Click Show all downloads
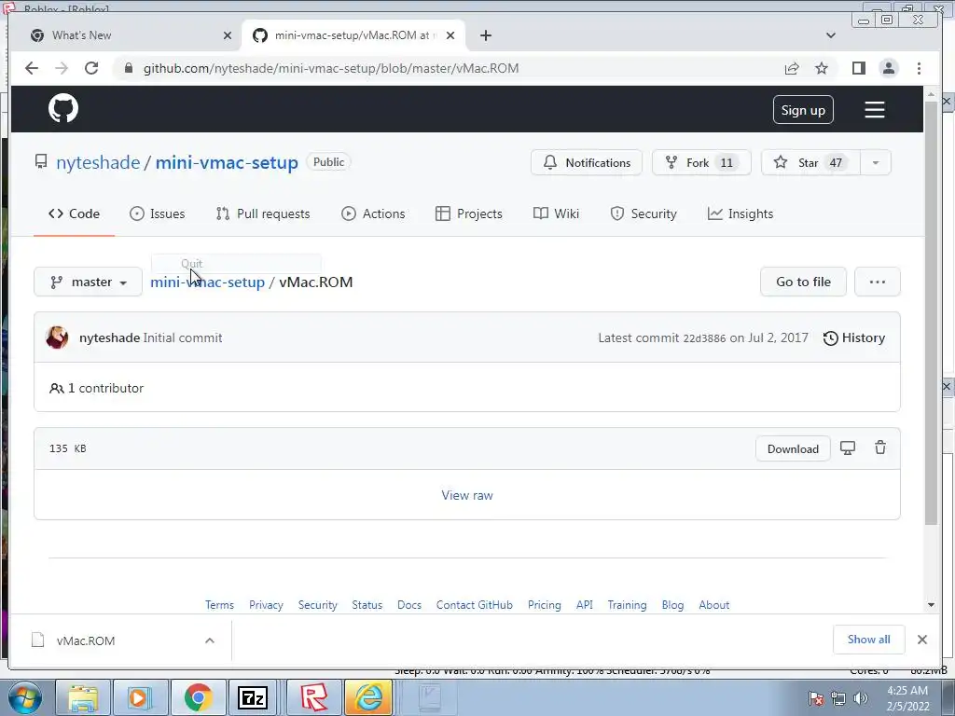 (868, 640)
